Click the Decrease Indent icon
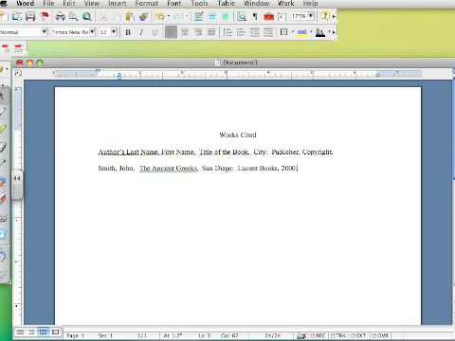The height and width of the screenshot is (341, 455). click(x=254, y=32)
